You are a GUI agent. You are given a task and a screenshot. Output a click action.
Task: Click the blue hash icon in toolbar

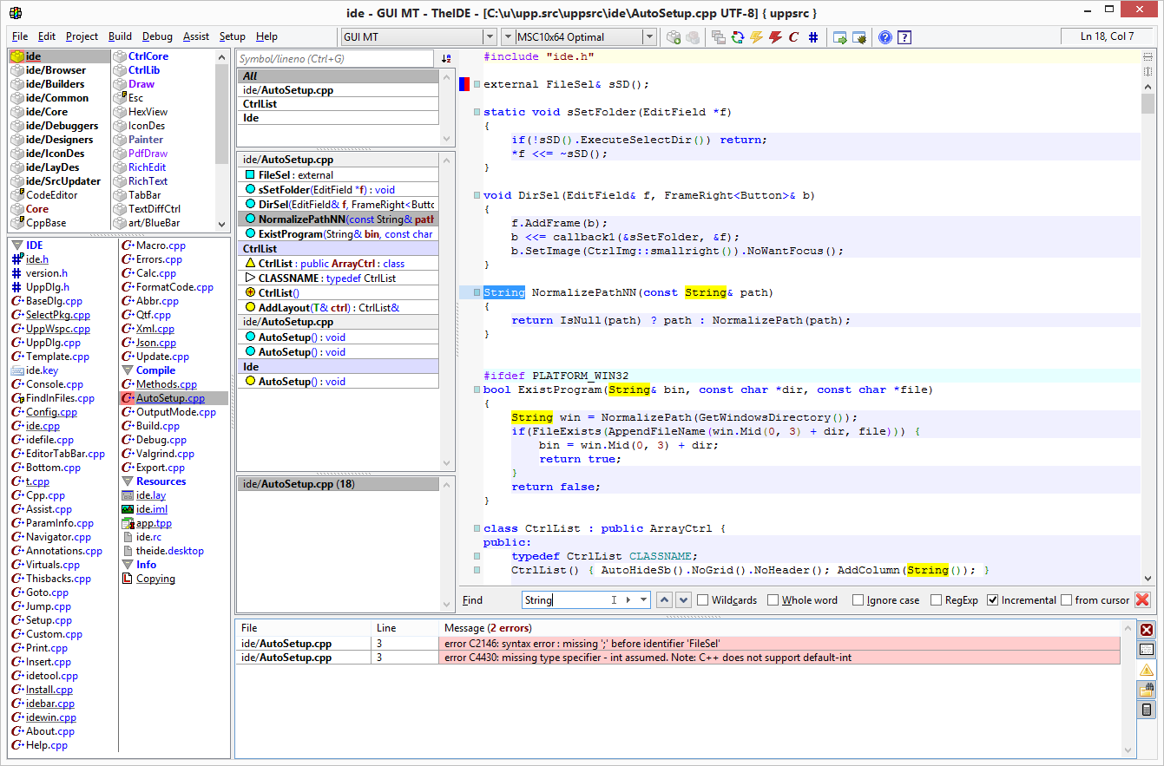pos(813,36)
